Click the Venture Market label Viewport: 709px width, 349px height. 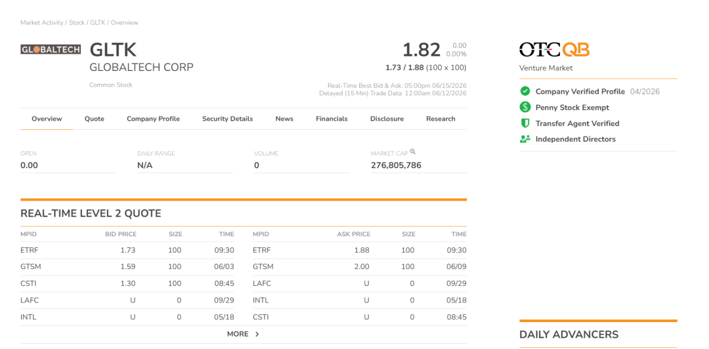click(x=546, y=68)
